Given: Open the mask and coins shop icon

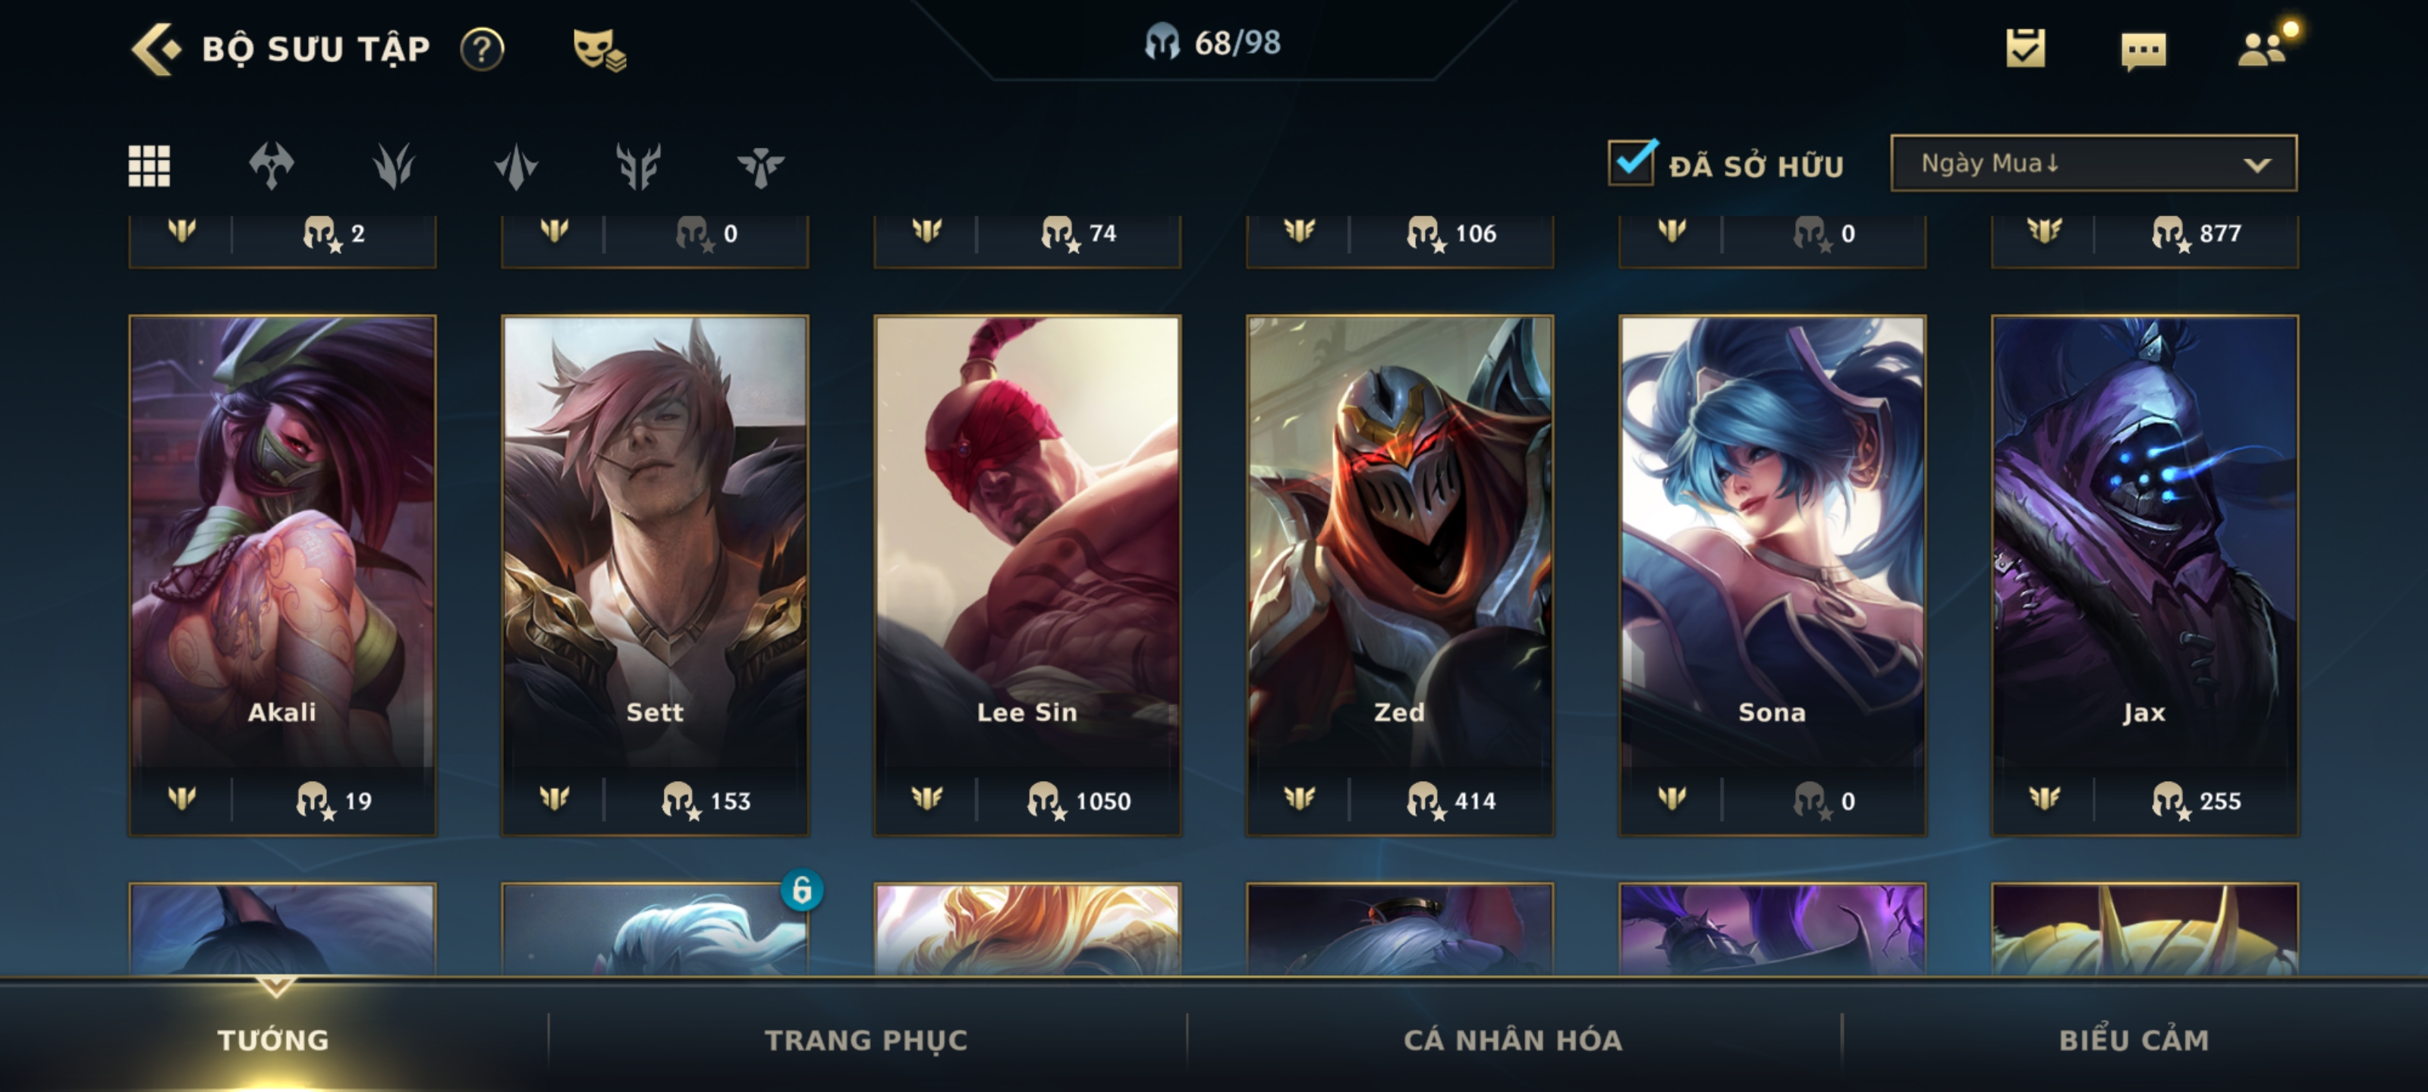Looking at the screenshot, I should (599, 49).
